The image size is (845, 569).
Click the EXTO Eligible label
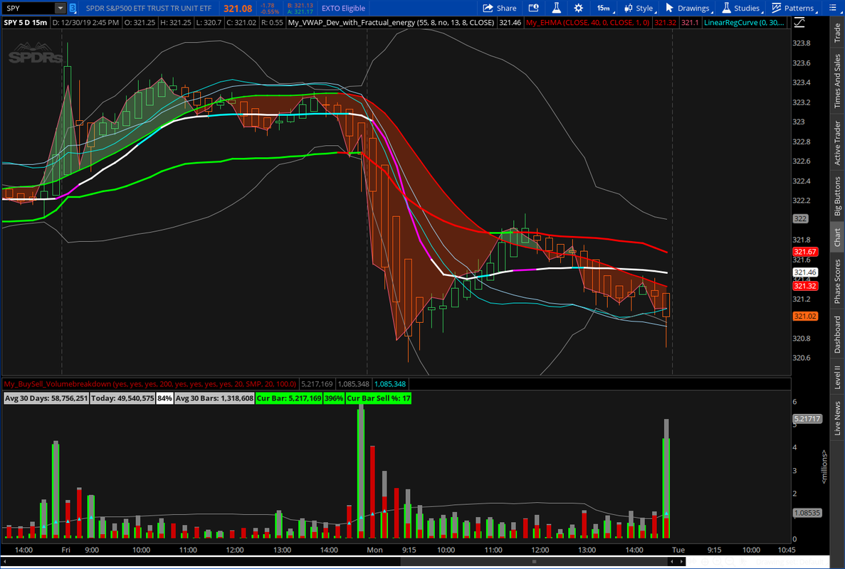coord(343,8)
